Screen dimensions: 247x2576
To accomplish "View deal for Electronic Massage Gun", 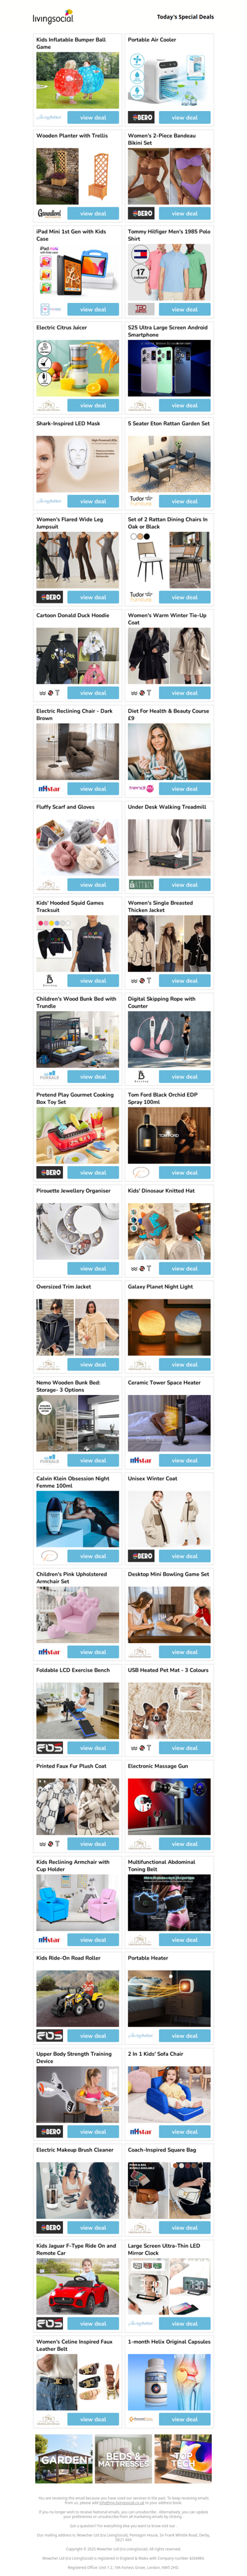I will (x=185, y=1844).
